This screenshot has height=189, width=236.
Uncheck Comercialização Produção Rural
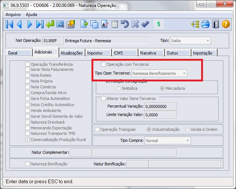pyautogui.click(x=27, y=140)
